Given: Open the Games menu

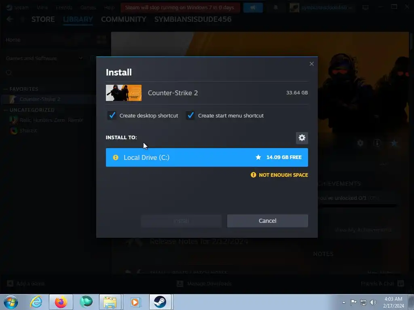Looking at the screenshot, I should coord(88,7).
